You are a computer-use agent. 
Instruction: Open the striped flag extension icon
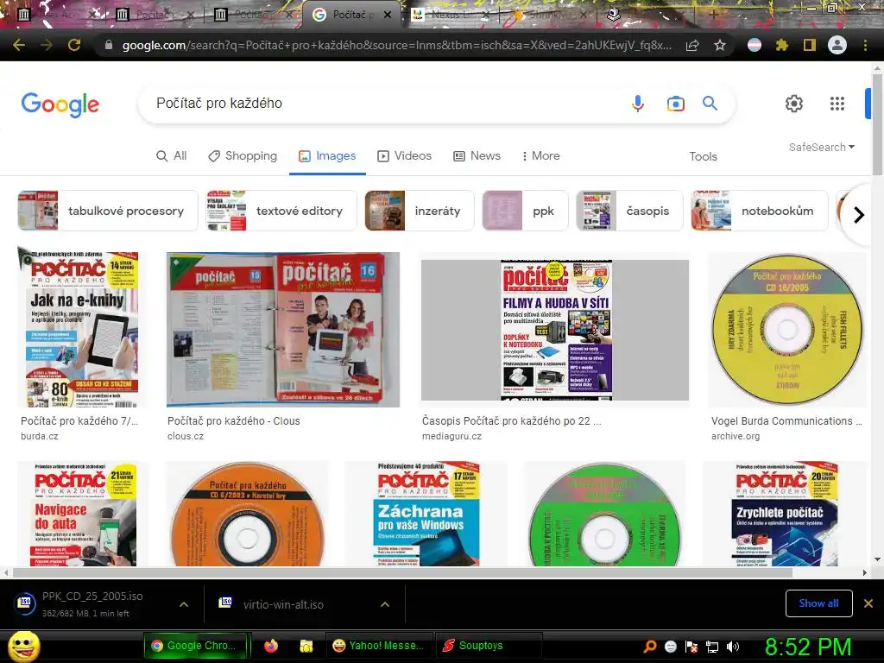pos(755,45)
